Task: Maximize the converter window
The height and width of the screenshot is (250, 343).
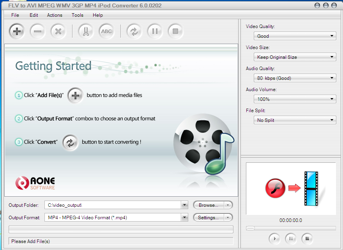Action: [326, 5]
